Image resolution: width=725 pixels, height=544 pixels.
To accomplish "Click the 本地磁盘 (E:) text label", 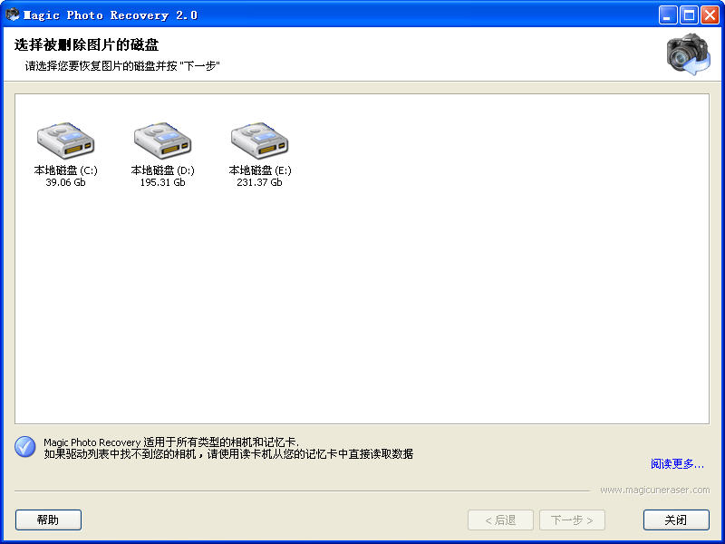I will pos(259,170).
